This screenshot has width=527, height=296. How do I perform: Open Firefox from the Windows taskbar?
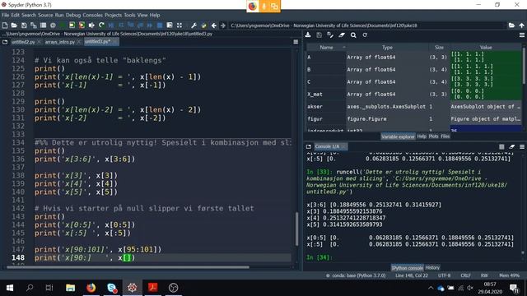[x=91, y=288]
